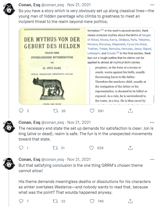Retweet the tweet with 33 retweets
This screenshot has width=159, height=207.
click(x=55, y=201)
